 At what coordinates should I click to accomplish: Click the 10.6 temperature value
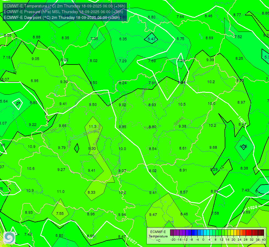(x=31, y=169)
